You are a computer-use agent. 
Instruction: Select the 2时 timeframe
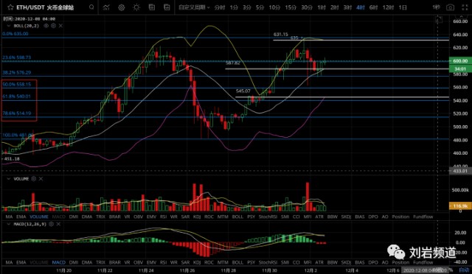point(334,7)
